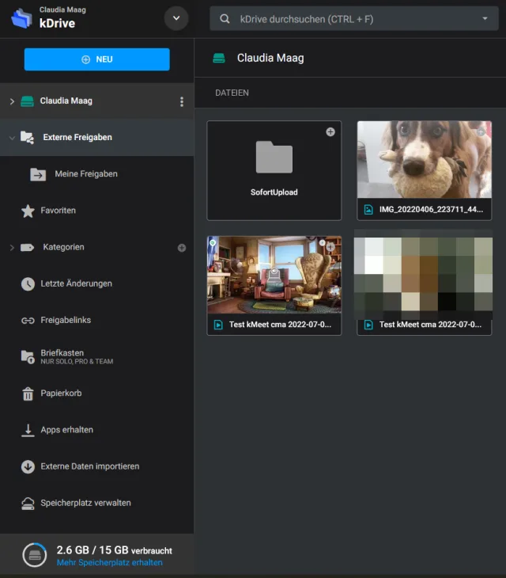Open Speicherplatz verwalten in the sidebar
This screenshot has width=506, height=578.
[85, 503]
